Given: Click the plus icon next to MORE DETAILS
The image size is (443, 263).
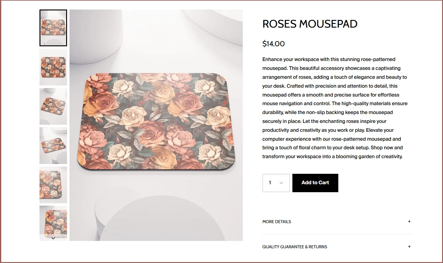Looking at the screenshot, I should (x=409, y=221).
